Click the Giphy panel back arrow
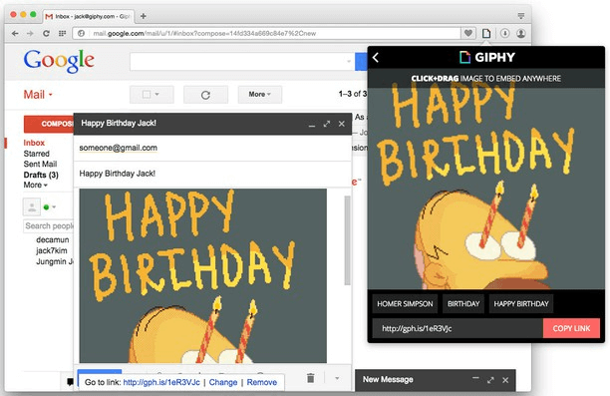Screen dimensions: 610x396 pyautogui.click(x=376, y=58)
